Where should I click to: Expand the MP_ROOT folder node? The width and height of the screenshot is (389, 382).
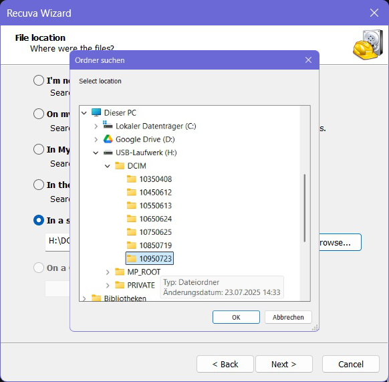(x=108, y=272)
